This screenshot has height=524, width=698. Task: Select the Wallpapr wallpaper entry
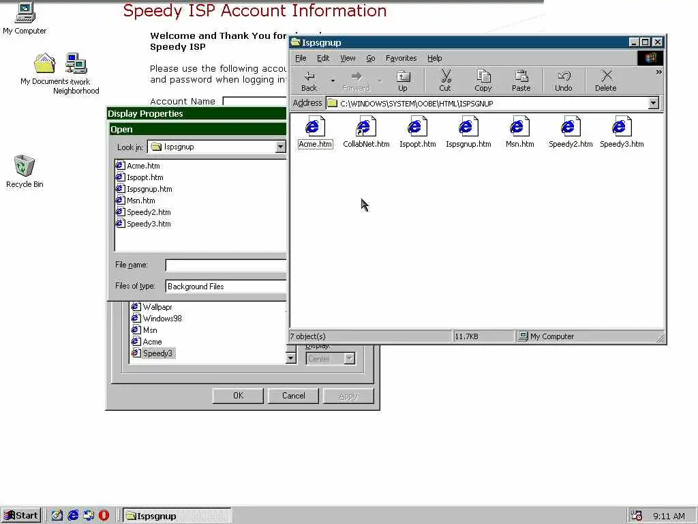coord(151,307)
